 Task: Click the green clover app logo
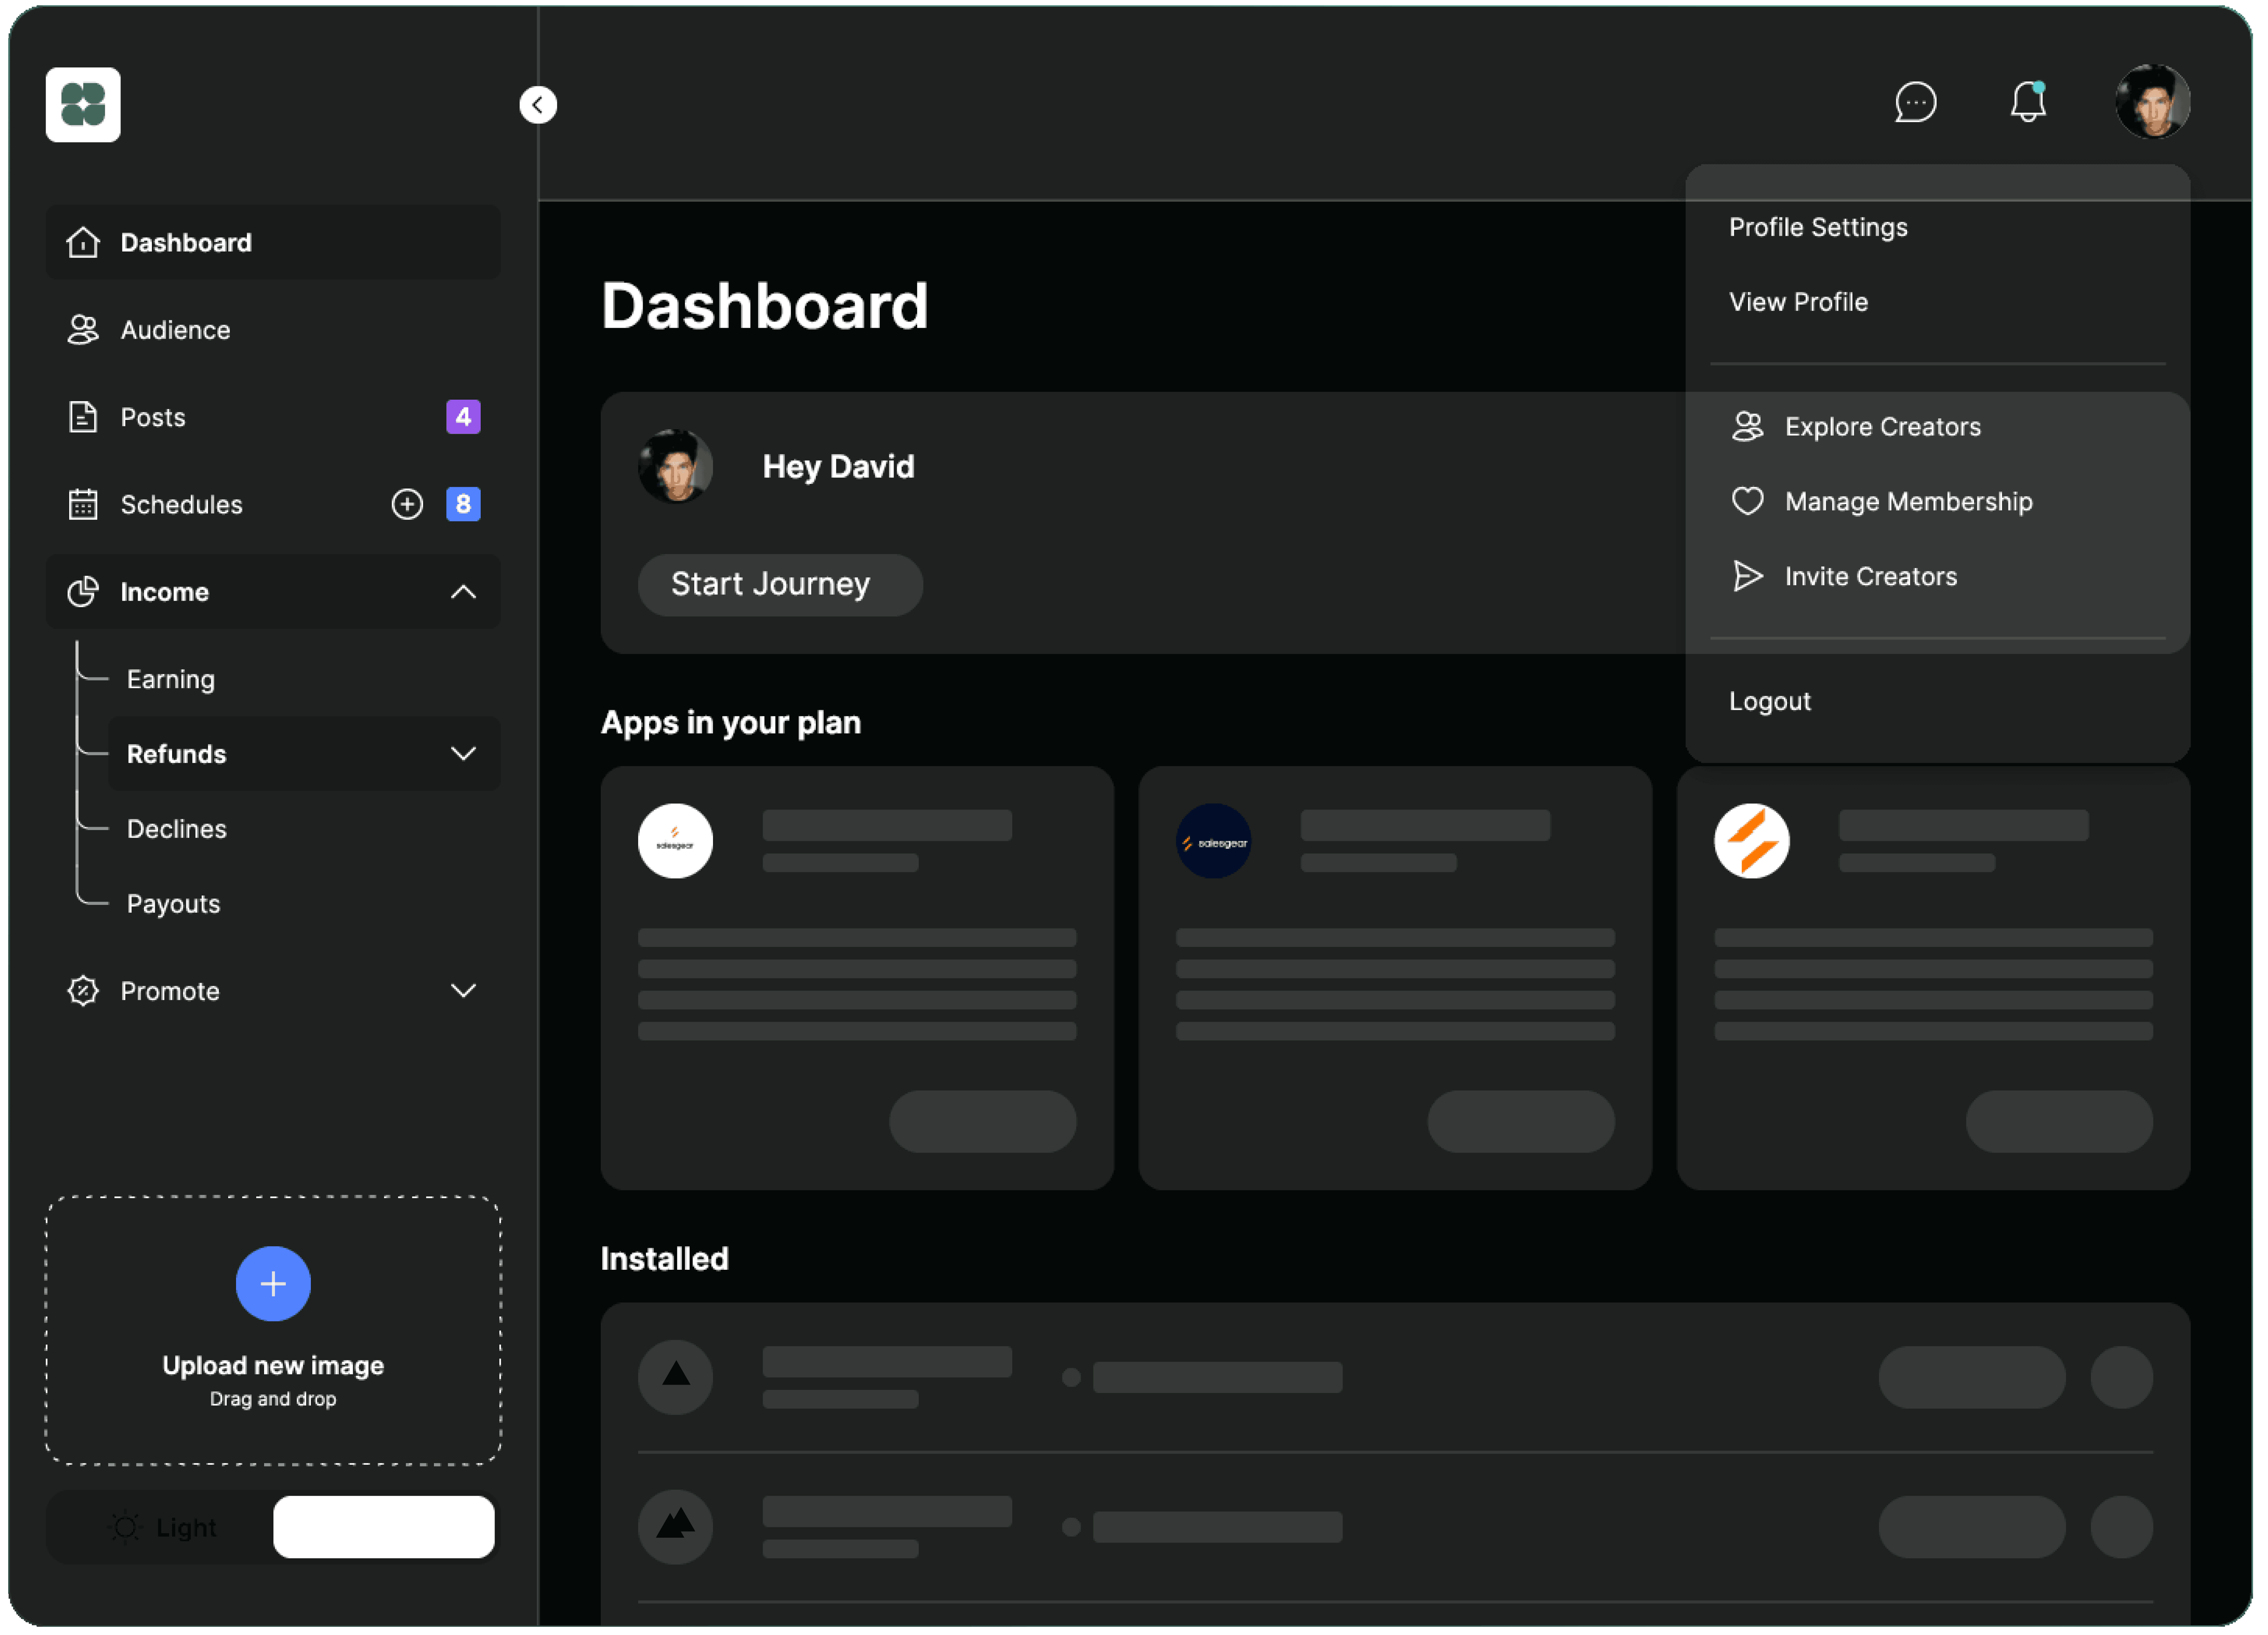[x=83, y=105]
